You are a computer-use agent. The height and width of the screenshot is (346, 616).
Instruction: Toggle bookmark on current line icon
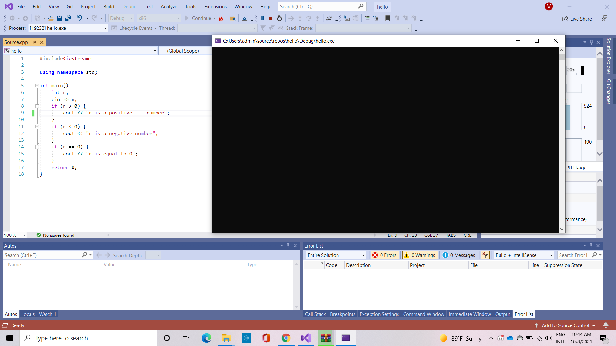pos(388,18)
